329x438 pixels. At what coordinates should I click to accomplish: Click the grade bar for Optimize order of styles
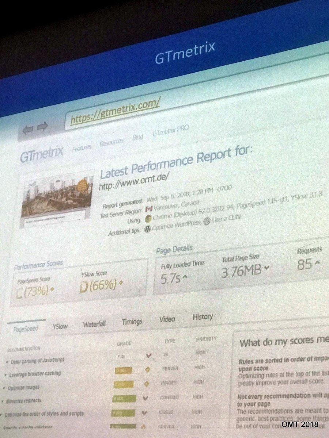coord(123,413)
